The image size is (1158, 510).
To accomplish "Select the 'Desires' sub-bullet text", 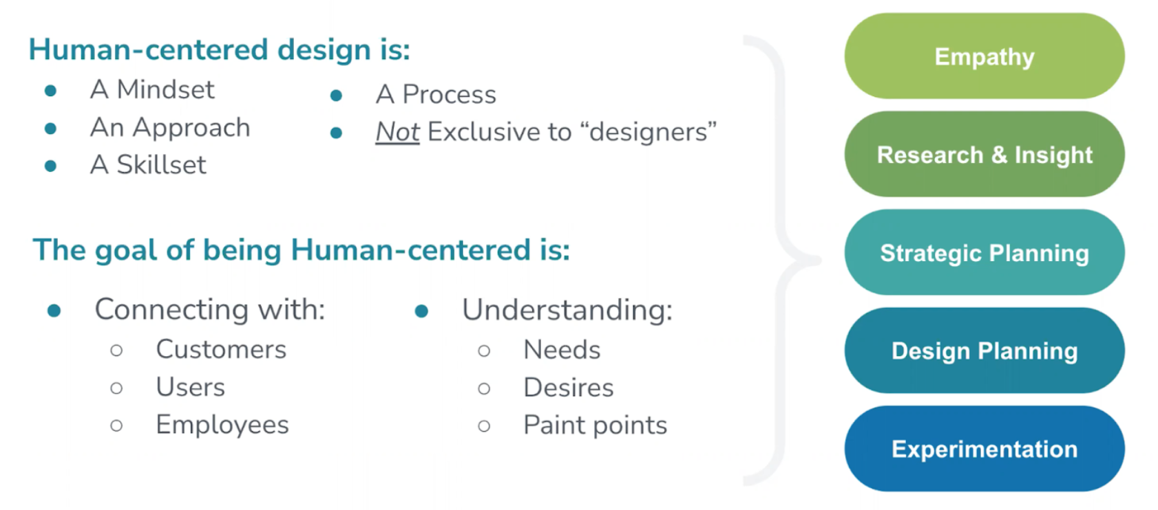I will (x=569, y=388).
